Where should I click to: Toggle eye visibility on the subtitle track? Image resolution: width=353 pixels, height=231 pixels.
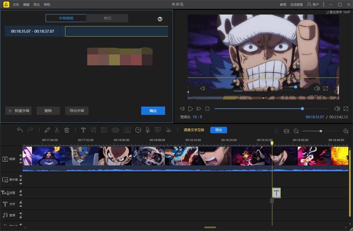click(21, 195)
